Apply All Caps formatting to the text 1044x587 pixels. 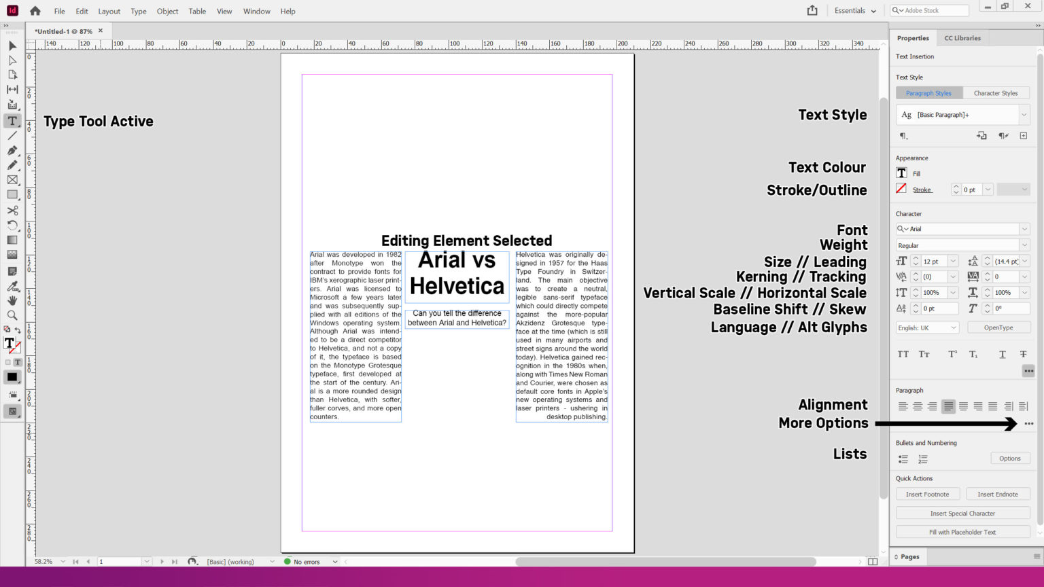(x=903, y=354)
